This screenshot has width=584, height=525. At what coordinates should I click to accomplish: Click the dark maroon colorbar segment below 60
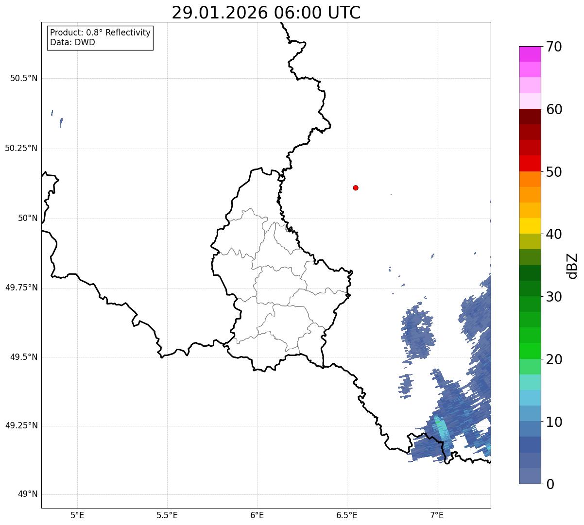tap(530, 117)
